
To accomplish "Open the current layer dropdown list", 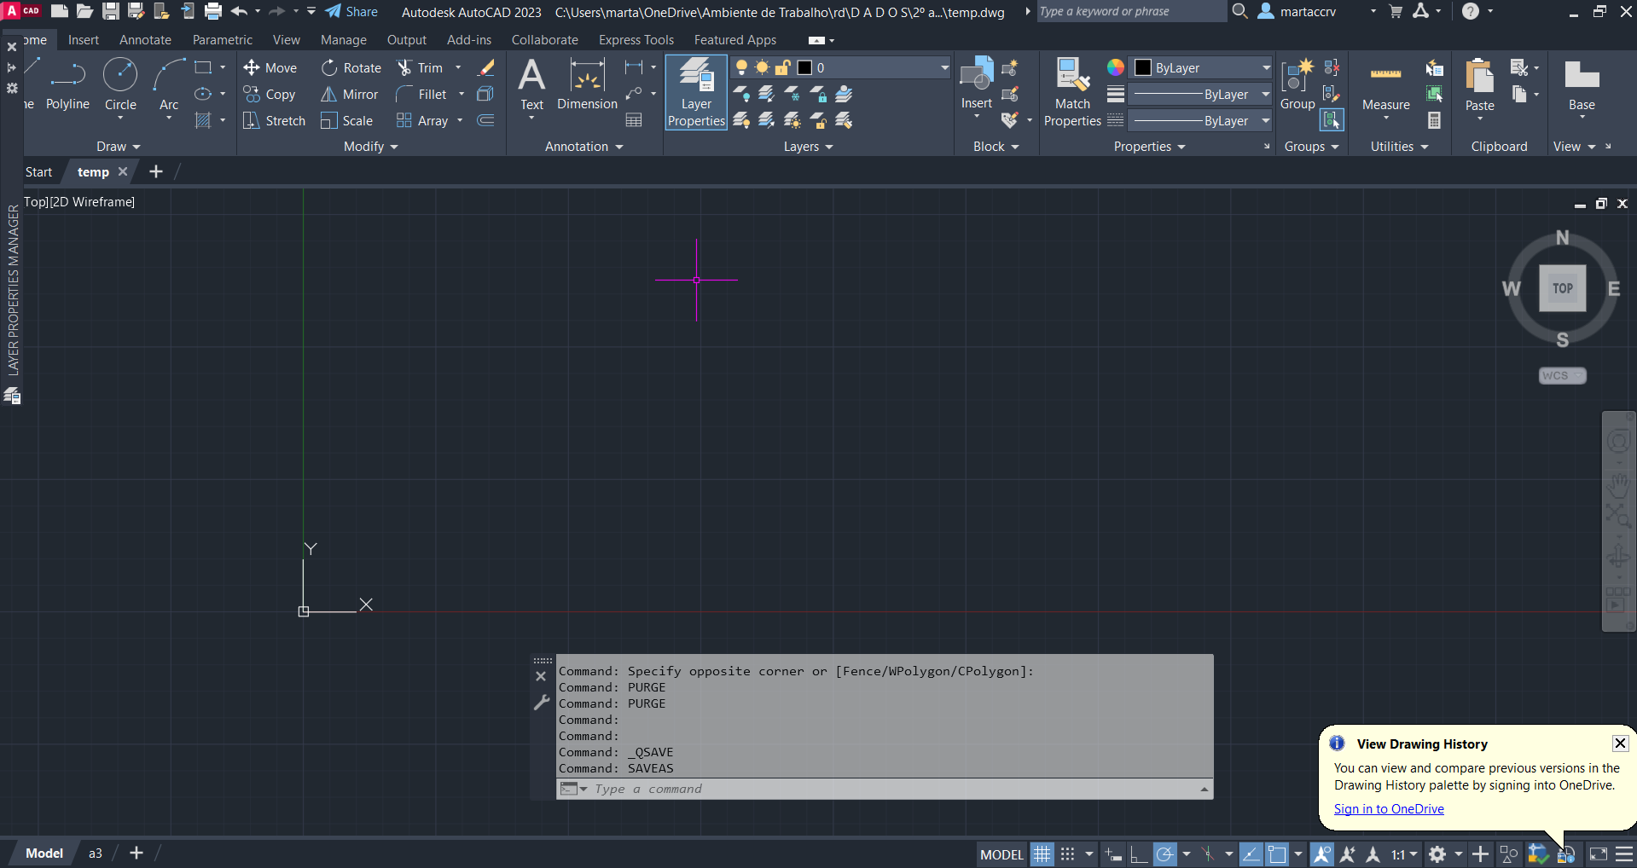I will coord(944,68).
